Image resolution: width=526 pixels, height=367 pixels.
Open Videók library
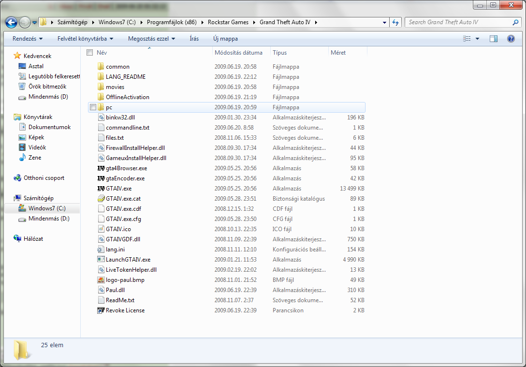coord(37,147)
